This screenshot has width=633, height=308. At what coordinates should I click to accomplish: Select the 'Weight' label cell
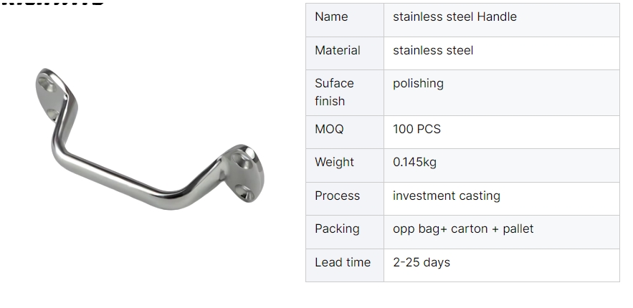coord(345,165)
